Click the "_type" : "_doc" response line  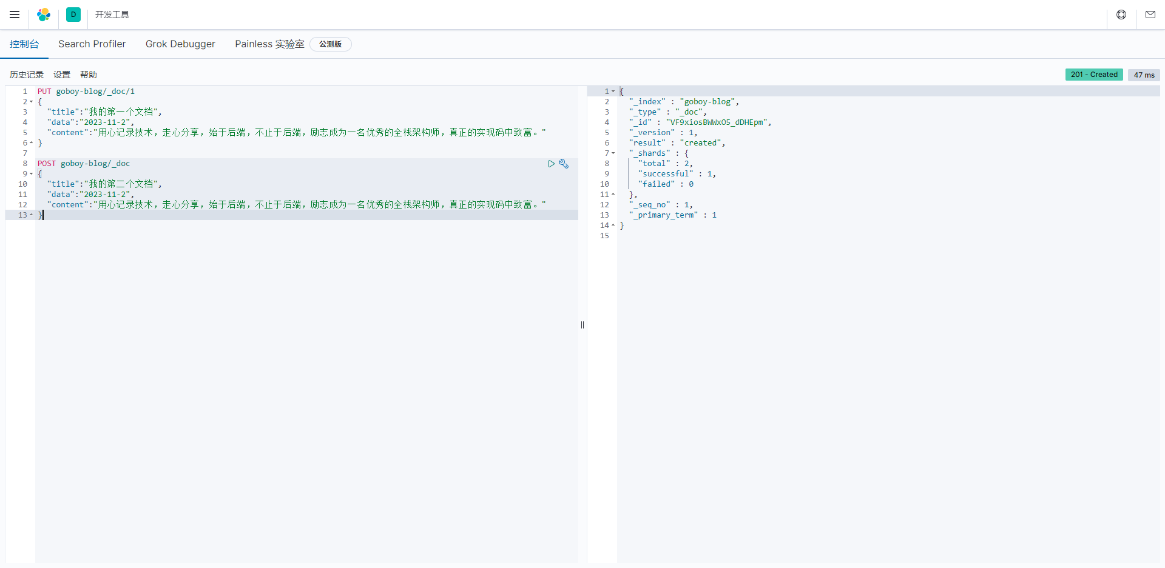(668, 112)
